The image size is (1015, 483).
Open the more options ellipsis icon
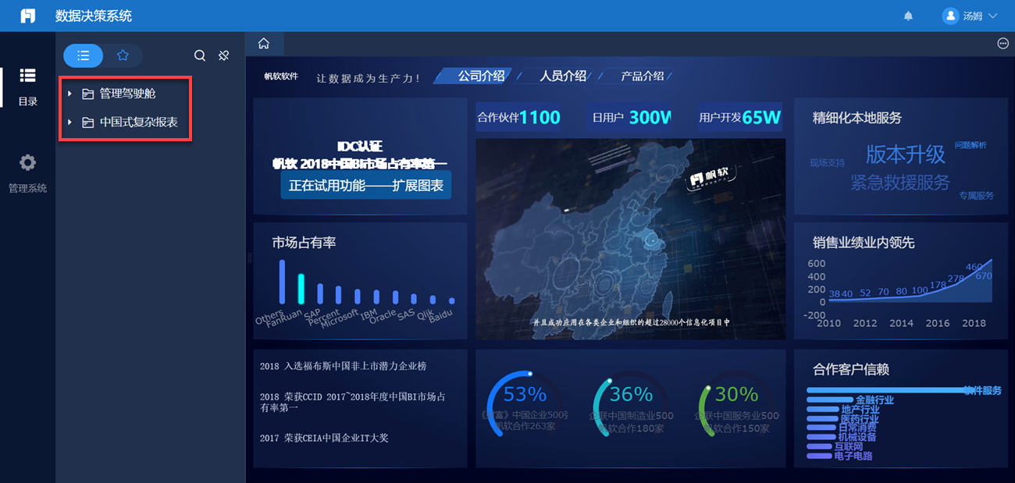pyautogui.click(x=1003, y=44)
